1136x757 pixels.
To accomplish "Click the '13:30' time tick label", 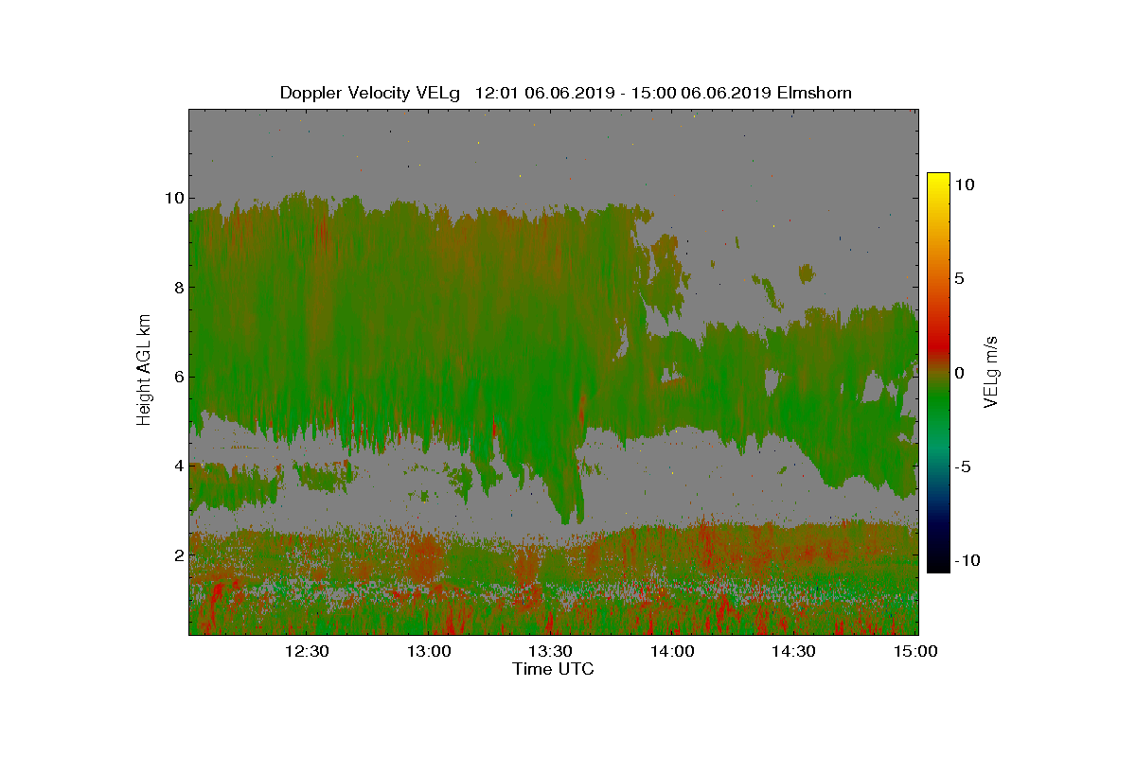I will coord(550,652).
